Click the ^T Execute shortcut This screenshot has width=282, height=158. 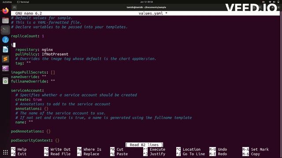click(x=154, y=149)
